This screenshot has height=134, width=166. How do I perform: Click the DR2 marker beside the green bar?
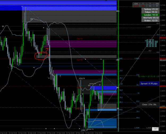pyautogui.click(x=118, y=60)
